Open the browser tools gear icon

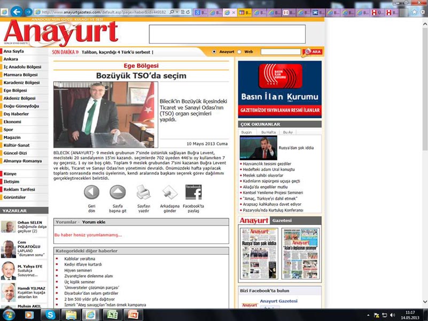423,12
